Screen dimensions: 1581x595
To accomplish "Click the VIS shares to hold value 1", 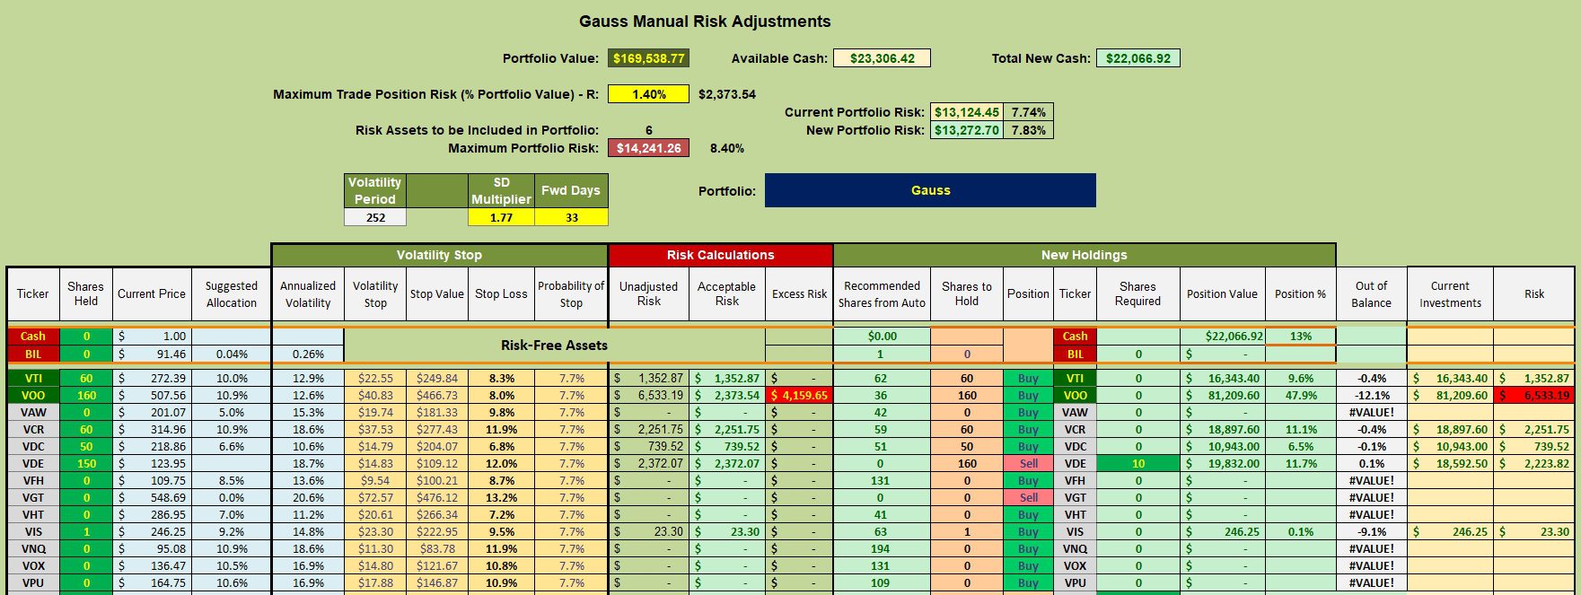I will point(966,531).
